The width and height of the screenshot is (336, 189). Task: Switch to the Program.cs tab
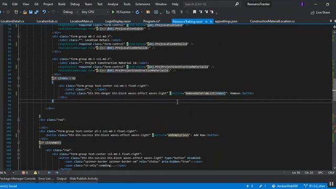152,21
